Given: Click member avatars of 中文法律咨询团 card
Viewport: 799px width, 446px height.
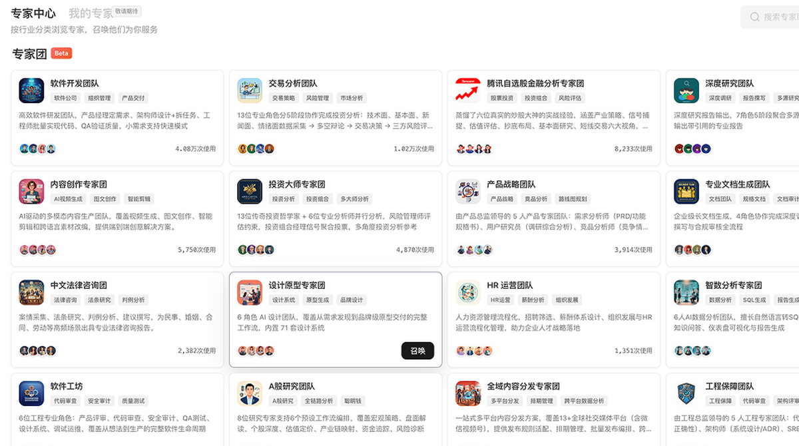Looking at the screenshot, I should 37,351.
